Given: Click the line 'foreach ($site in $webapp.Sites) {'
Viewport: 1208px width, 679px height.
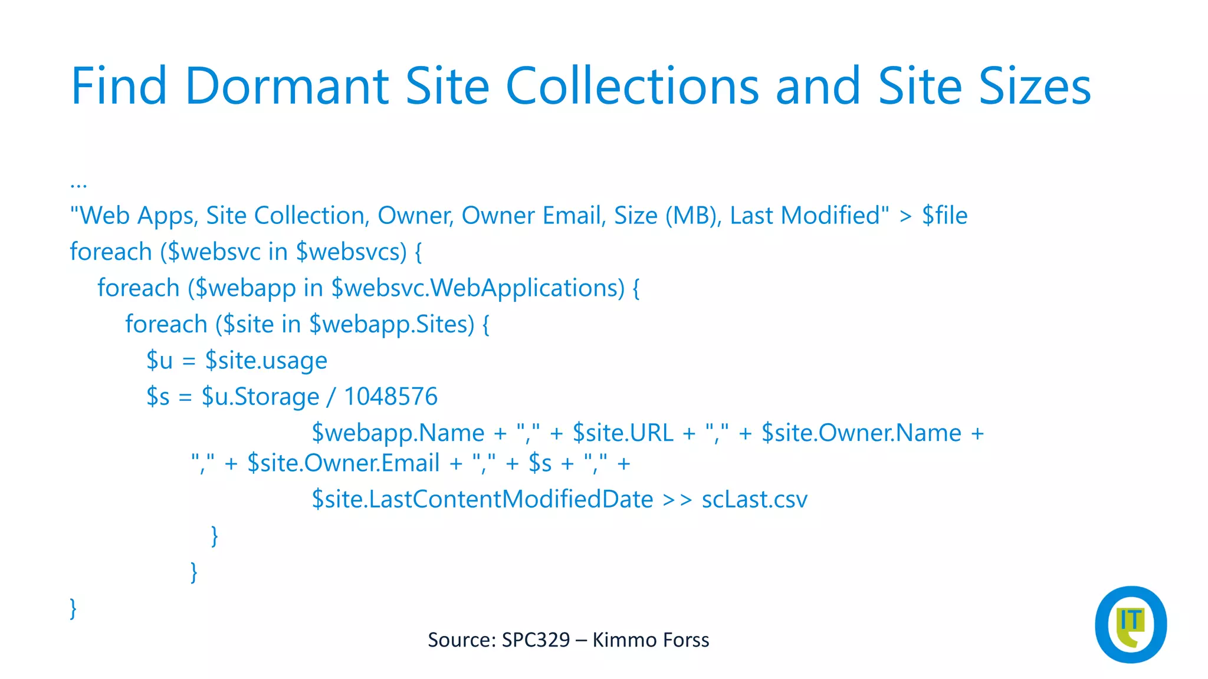Looking at the screenshot, I should 307,325.
